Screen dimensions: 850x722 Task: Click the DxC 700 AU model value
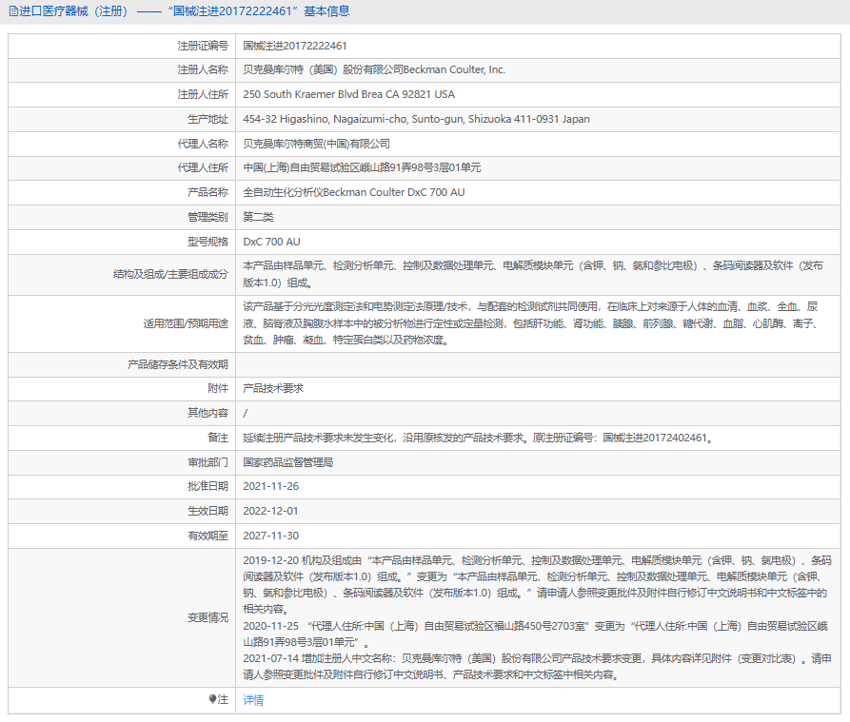271,242
